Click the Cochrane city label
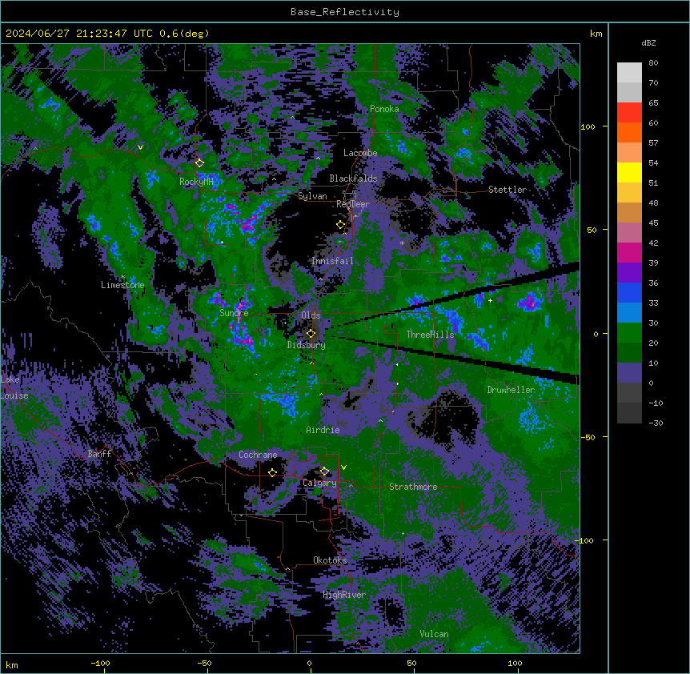This screenshot has height=674, width=690. (x=258, y=455)
